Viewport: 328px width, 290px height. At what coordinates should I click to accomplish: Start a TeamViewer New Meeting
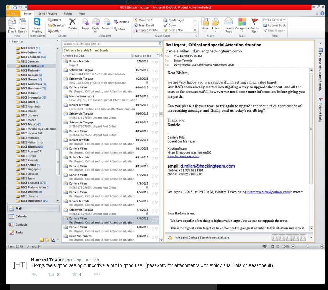pos(37,25)
